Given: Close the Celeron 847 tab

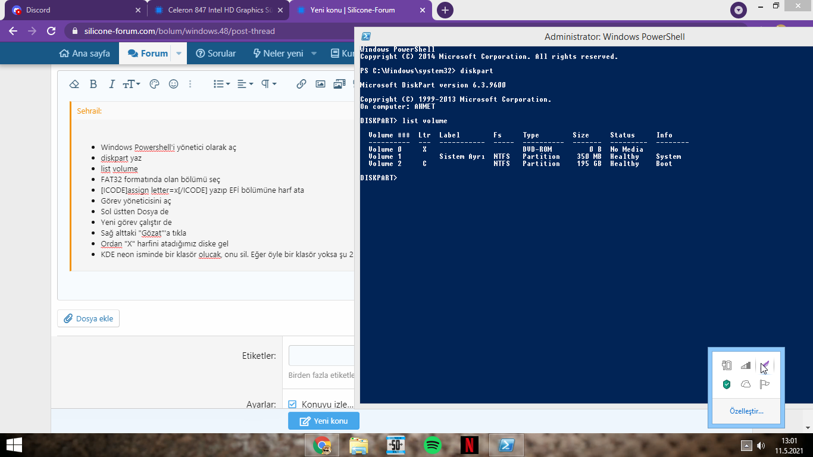Looking at the screenshot, I should coord(280,10).
